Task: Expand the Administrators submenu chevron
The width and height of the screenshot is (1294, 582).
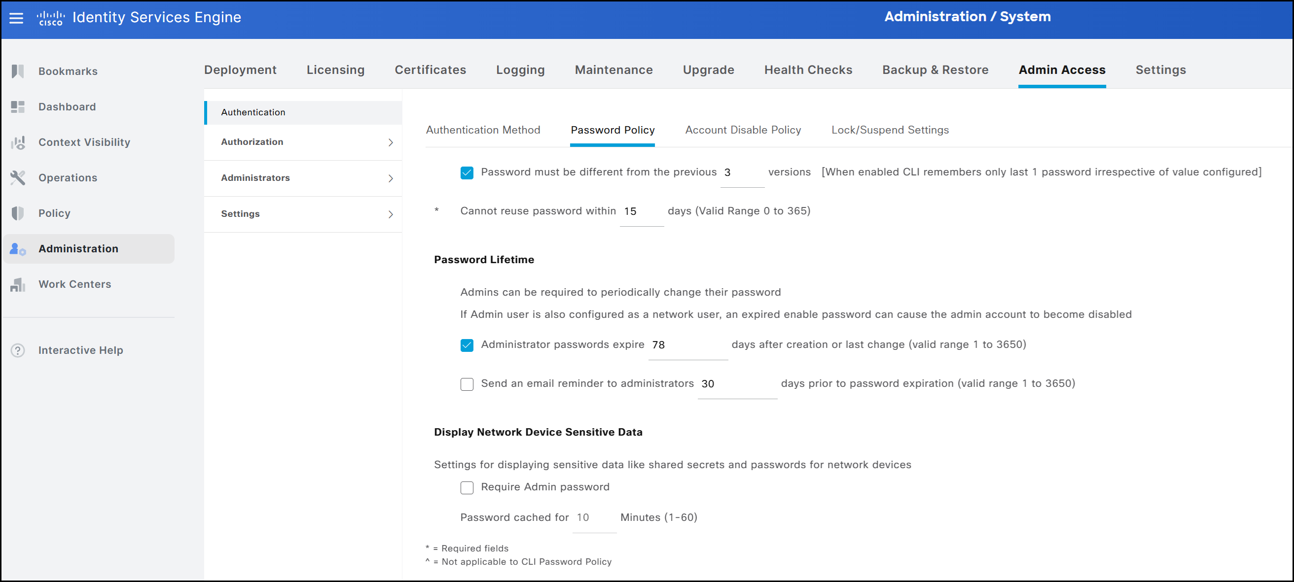Action: (390, 178)
